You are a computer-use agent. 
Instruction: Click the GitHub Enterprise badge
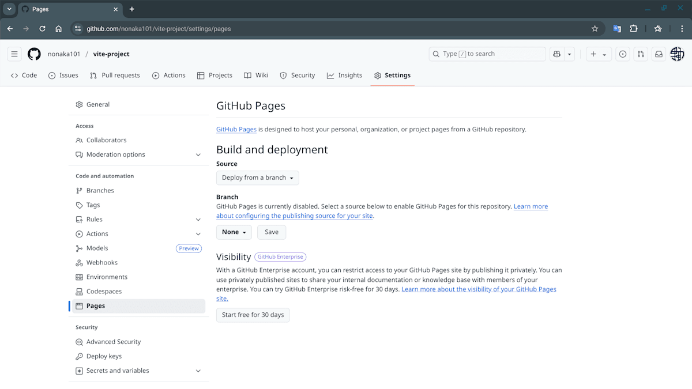coord(280,257)
